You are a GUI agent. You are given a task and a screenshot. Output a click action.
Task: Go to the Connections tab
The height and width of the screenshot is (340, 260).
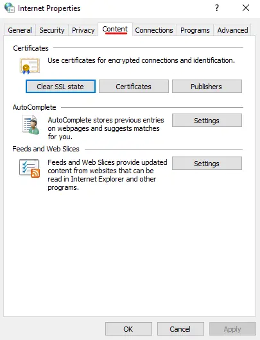(154, 30)
